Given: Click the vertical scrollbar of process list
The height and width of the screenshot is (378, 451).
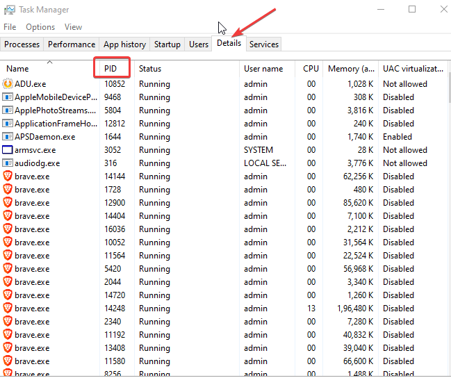Looking at the screenshot, I should click(x=447, y=208).
